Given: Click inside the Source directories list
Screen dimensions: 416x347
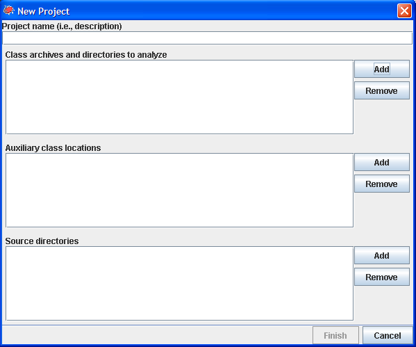Looking at the screenshot, I should tap(180, 284).
